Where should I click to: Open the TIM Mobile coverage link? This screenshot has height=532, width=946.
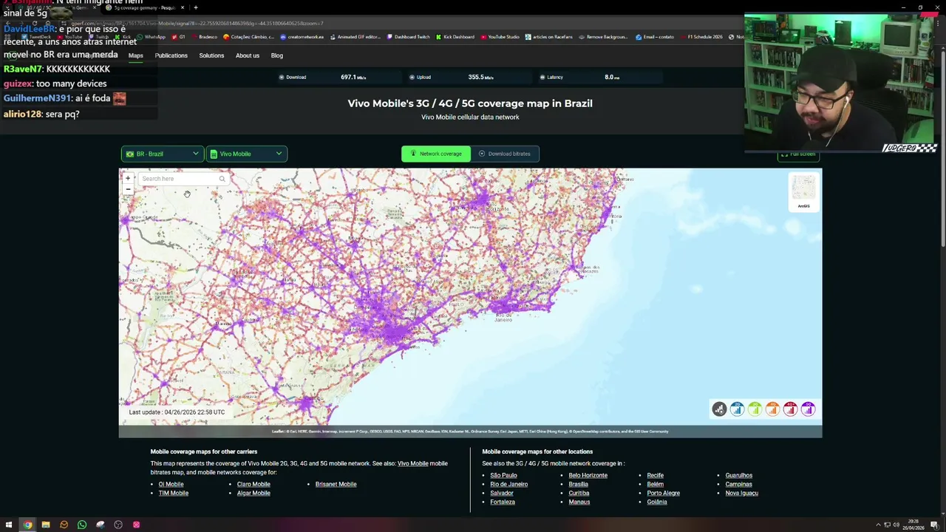tap(174, 493)
